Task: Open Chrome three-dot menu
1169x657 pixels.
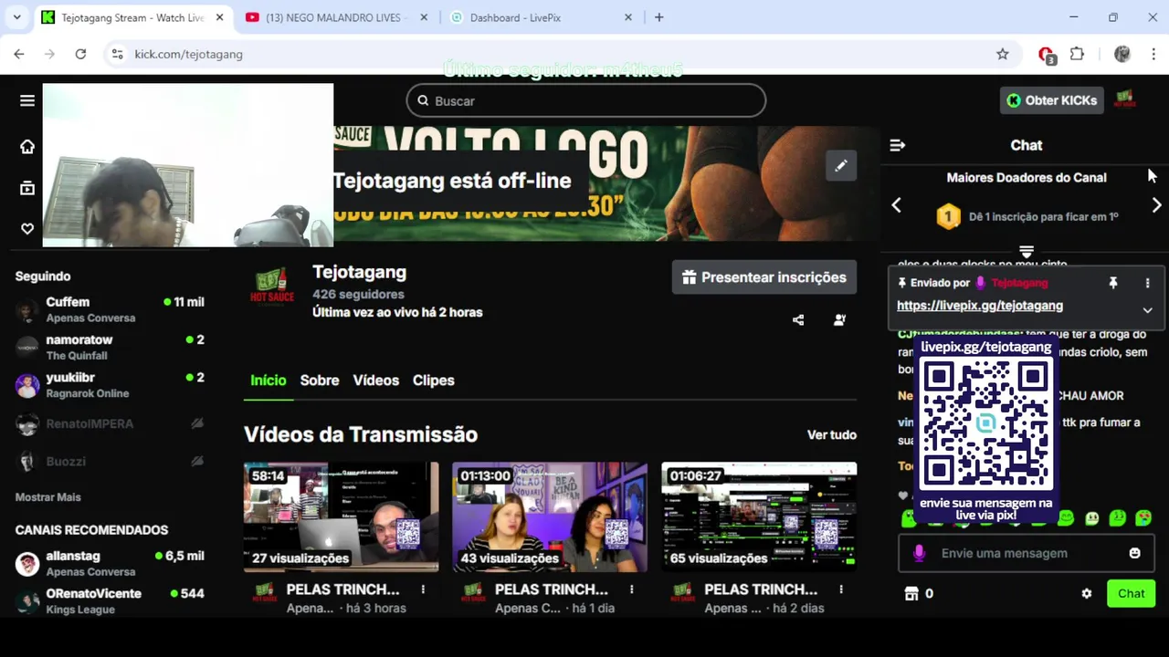Action: (1152, 54)
